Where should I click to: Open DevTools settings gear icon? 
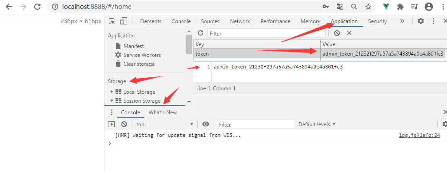point(421,21)
